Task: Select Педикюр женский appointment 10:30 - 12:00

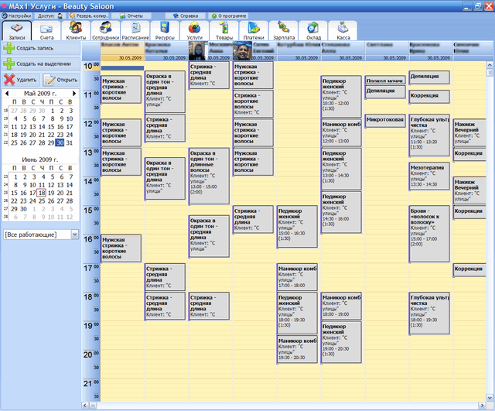Action: [341, 97]
